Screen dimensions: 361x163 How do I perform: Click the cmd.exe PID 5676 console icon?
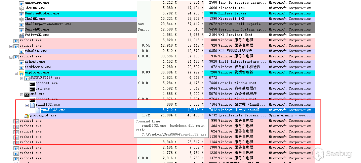[27, 94]
